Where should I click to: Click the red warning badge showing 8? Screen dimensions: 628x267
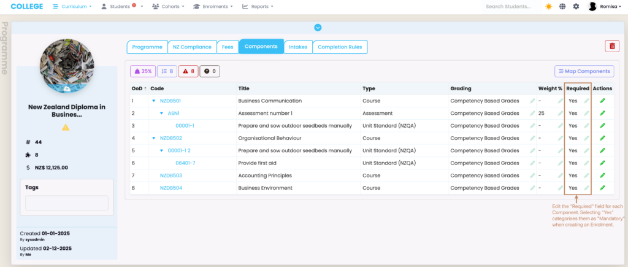(x=188, y=71)
